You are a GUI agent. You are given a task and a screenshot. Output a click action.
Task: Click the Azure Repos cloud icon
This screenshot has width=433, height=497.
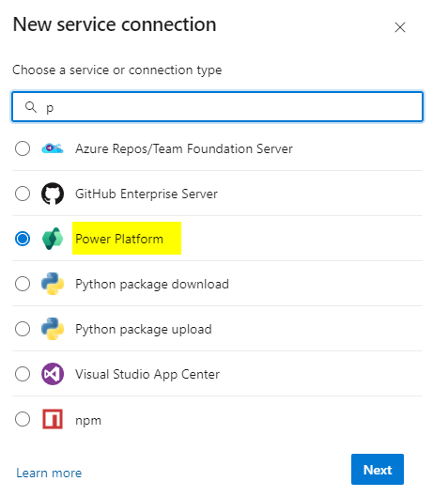tap(53, 148)
